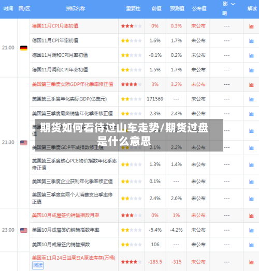The width and height of the screenshot is (259, 271).
Task: Click four-star rating of EIA原油库存 row
Action: coord(131,262)
